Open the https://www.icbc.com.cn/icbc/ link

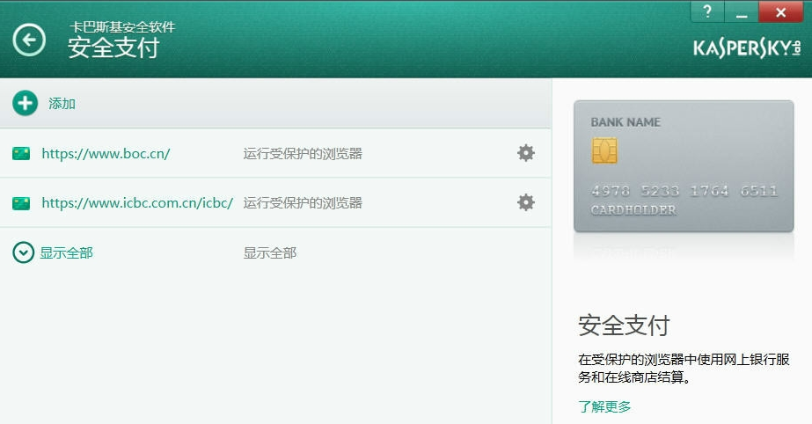click(137, 203)
